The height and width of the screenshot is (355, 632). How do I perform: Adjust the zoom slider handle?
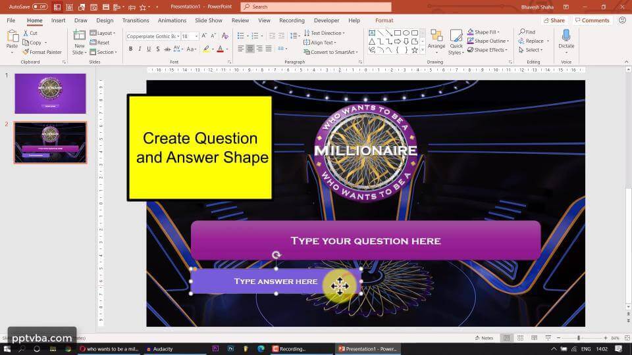pos(579,338)
